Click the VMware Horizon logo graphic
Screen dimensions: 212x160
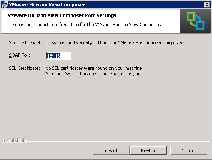click(196, 21)
